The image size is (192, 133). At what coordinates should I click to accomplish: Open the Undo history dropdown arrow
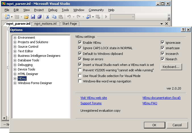tap(74, 17)
